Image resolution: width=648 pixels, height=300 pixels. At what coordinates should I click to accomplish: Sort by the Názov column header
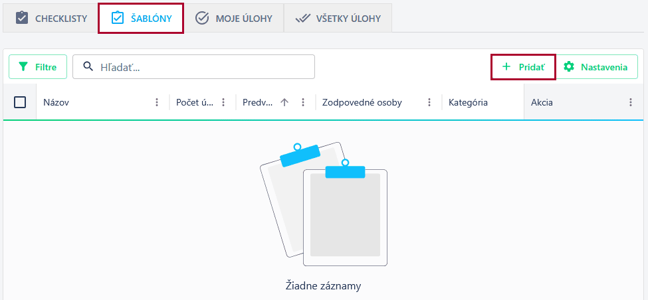pyautogui.click(x=56, y=102)
